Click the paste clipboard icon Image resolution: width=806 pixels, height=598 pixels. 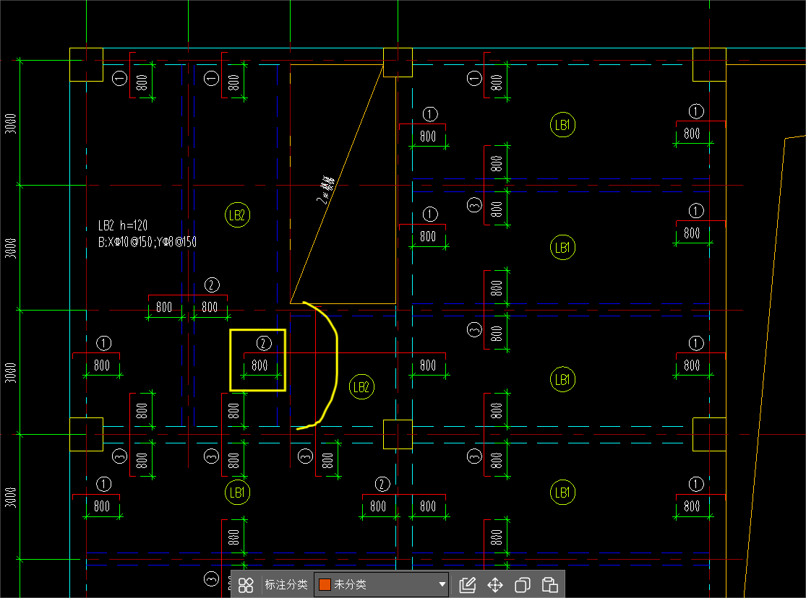pyautogui.click(x=549, y=585)
